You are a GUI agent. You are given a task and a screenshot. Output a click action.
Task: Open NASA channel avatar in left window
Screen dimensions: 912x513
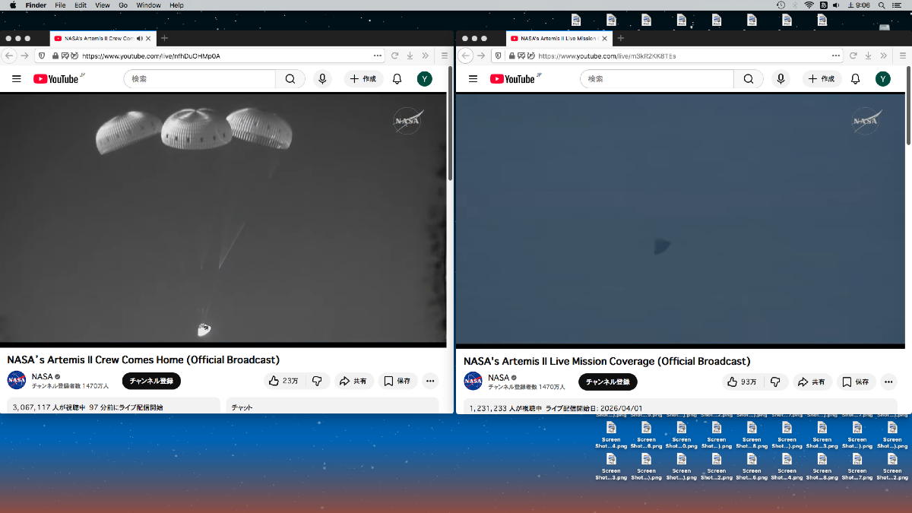(x=17, y=380)
